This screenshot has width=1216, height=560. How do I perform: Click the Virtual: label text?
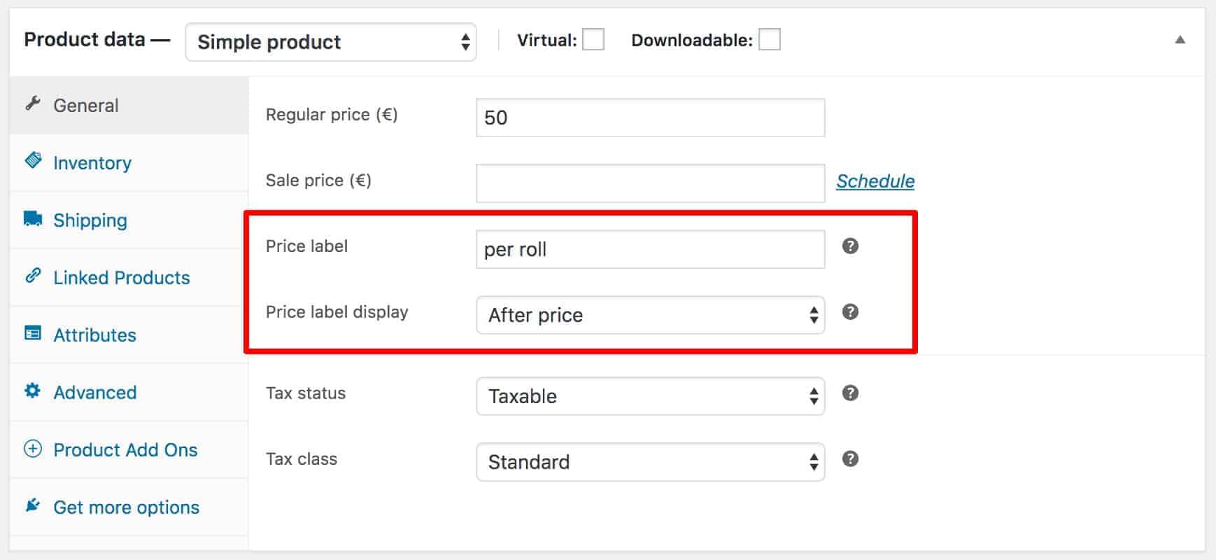coord(547,40)
